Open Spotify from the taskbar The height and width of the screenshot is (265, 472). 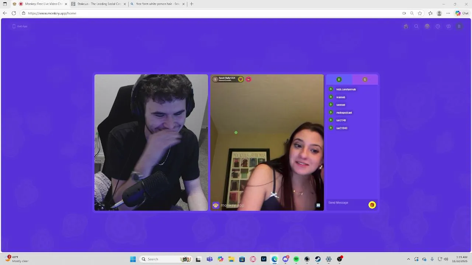pyautogui.click(x=296, y=259)
